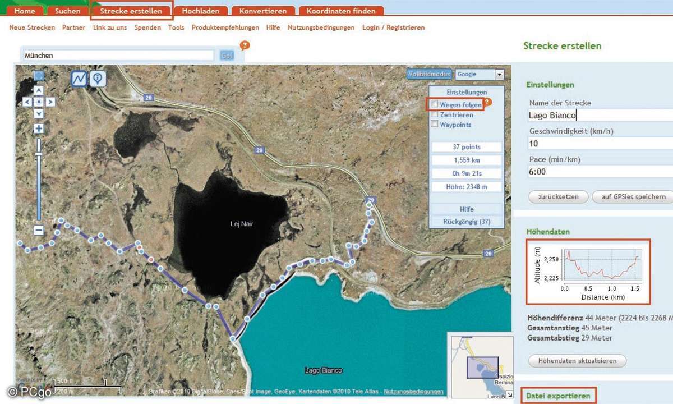Open the Tools link
Image resolution: width=673 pixels, height=404 pixels.
pos(176,27)
